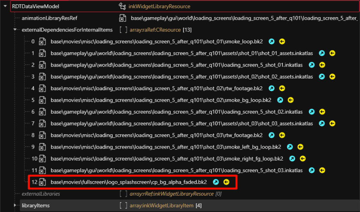The height and width of the screenshot is (212, 360).
Task: Click array:inkWidgetLibraryItem [4] label
Action: click(x=165, y=206)
